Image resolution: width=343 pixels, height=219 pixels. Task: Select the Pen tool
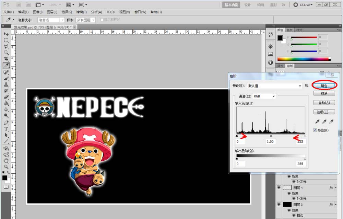click(x=6, y=123)
